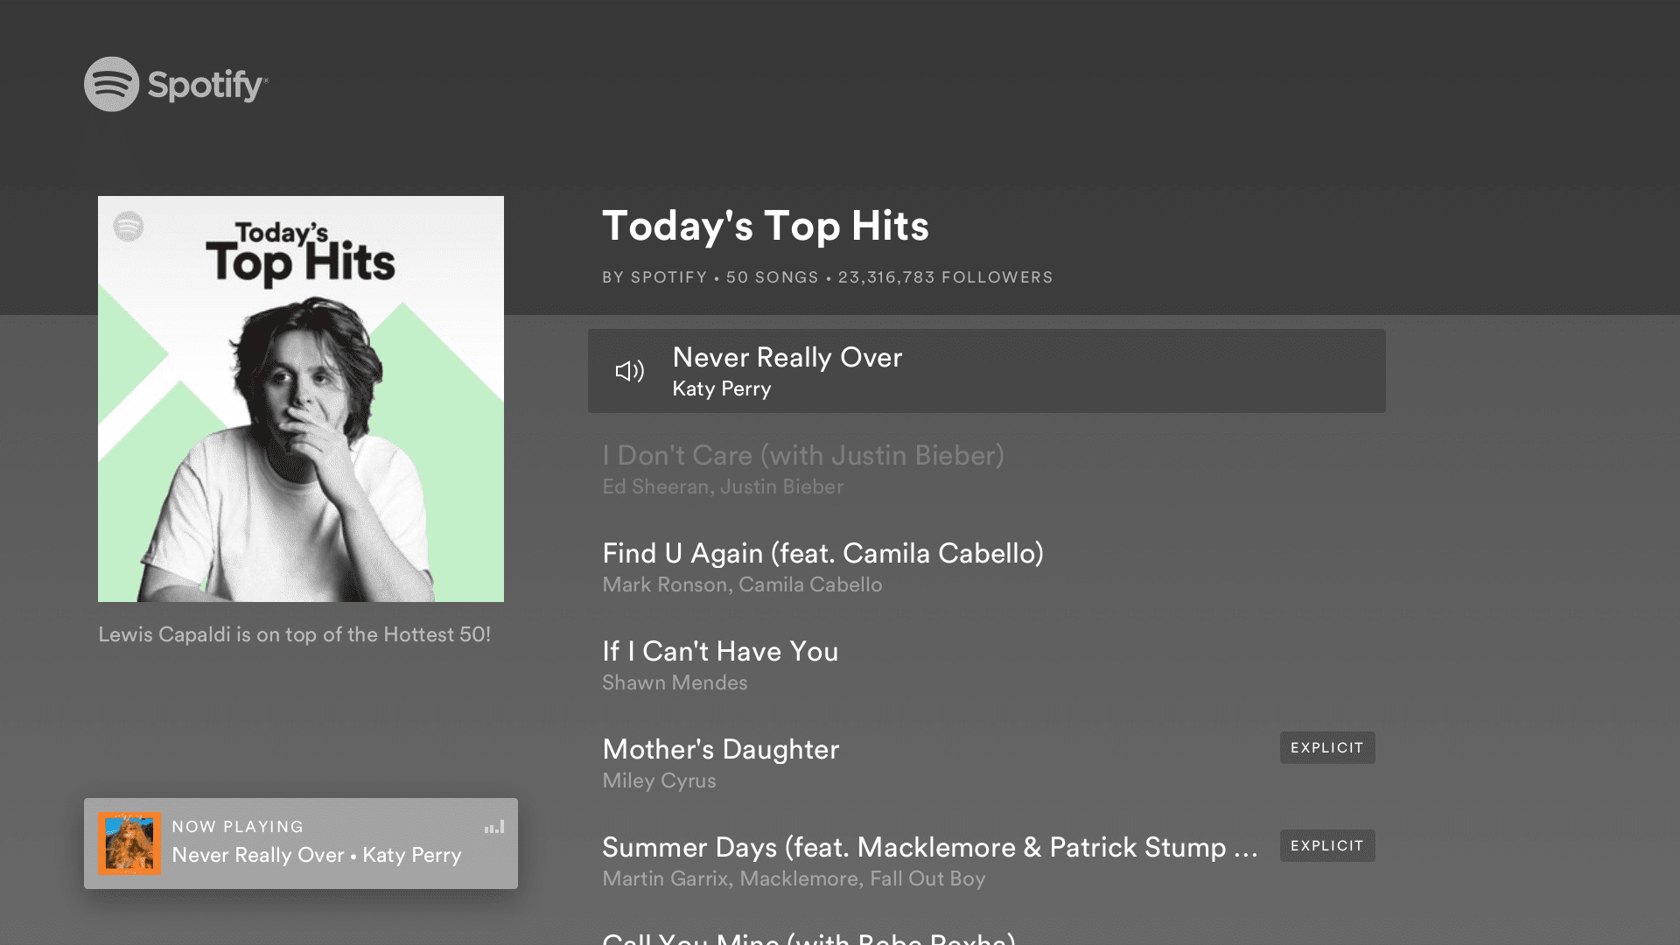
Task: Open the Now Playing album art thumbnail
Action: tap(129, 843)
